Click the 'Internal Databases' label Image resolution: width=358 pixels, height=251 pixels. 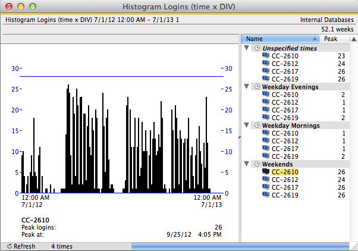point(326,20)
